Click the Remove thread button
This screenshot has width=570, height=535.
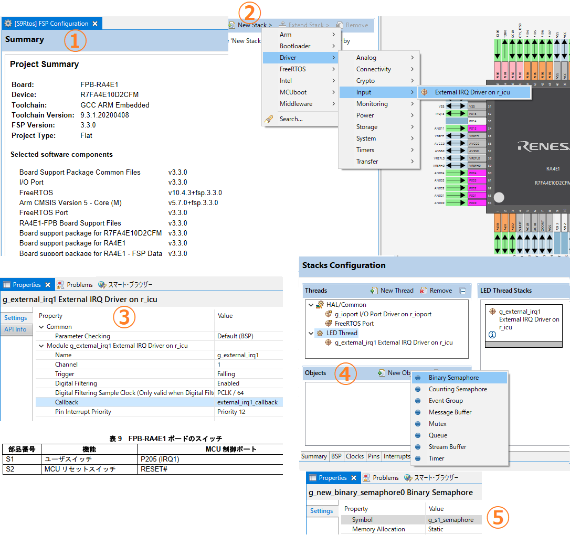436,291
